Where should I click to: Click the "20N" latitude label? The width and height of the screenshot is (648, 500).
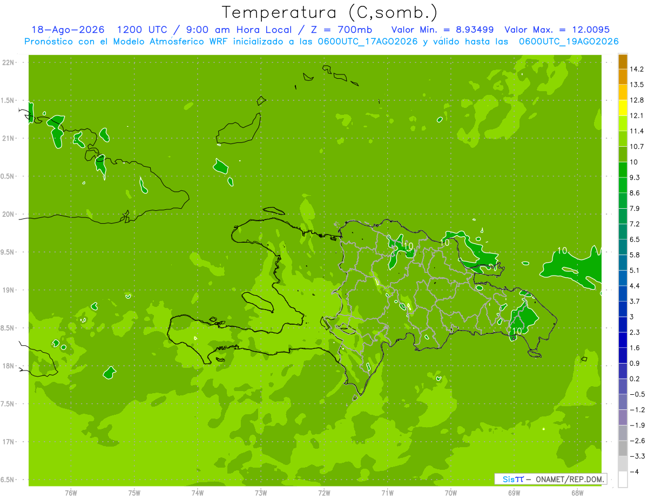tap(8, 215)
